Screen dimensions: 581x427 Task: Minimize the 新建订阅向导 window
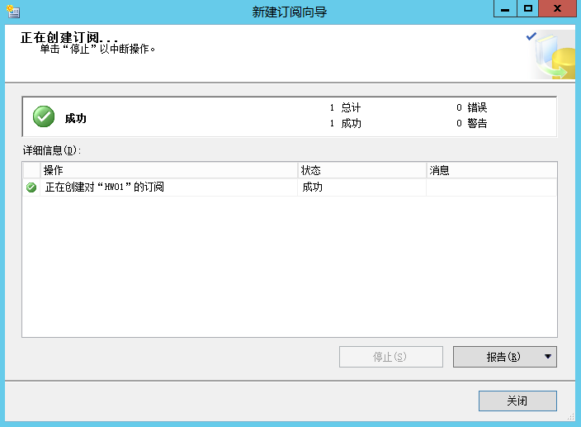pyautogui.click(x=505, y=8)
